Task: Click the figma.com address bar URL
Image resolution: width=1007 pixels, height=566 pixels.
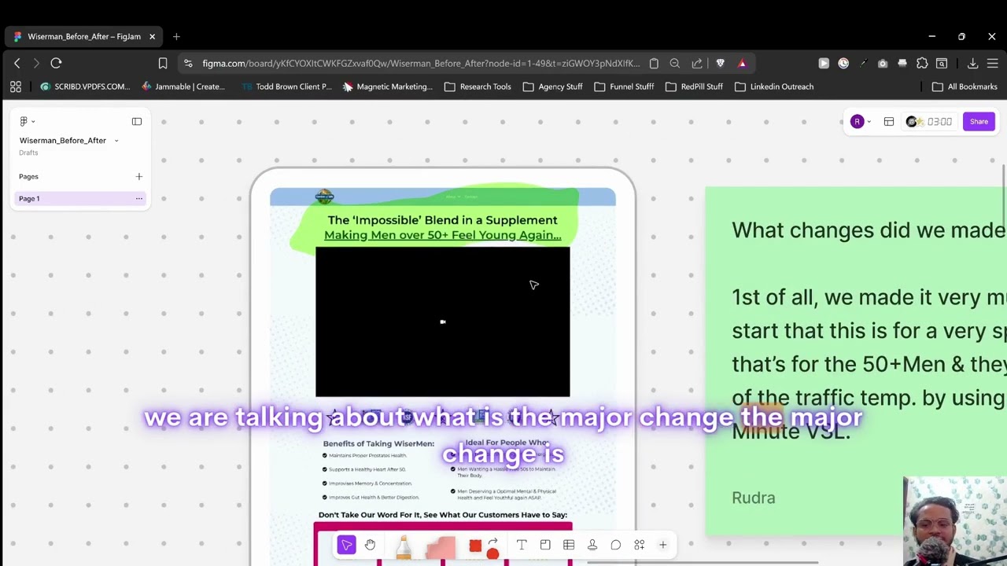Action: click(421, 63)
